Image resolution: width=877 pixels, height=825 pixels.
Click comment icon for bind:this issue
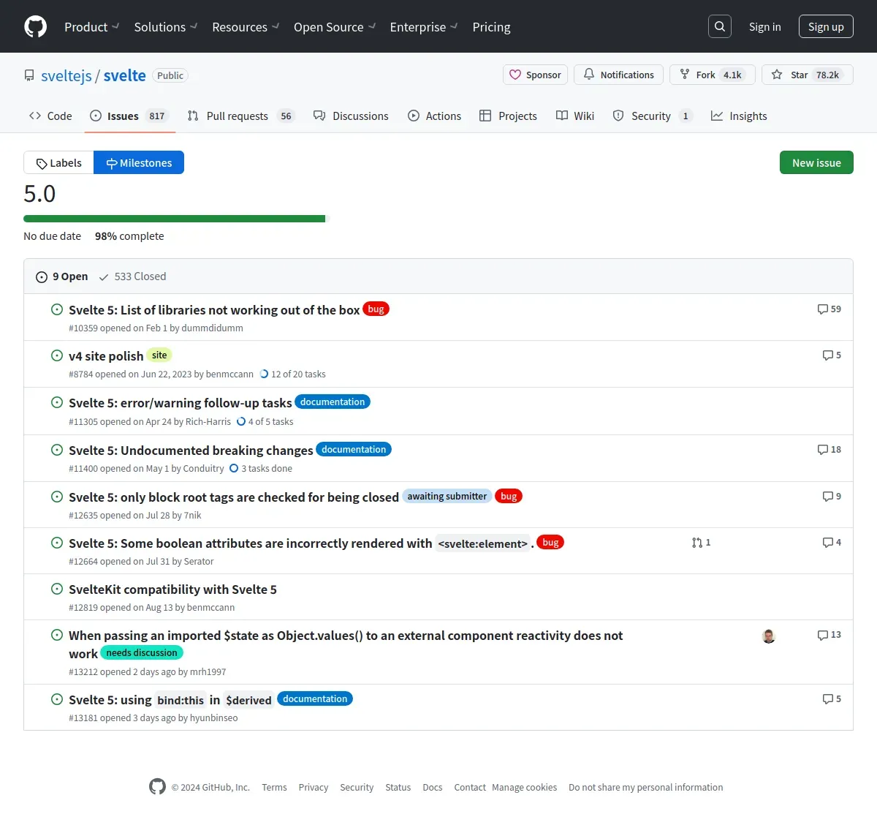pyautogui.click(x=832, y=699)
